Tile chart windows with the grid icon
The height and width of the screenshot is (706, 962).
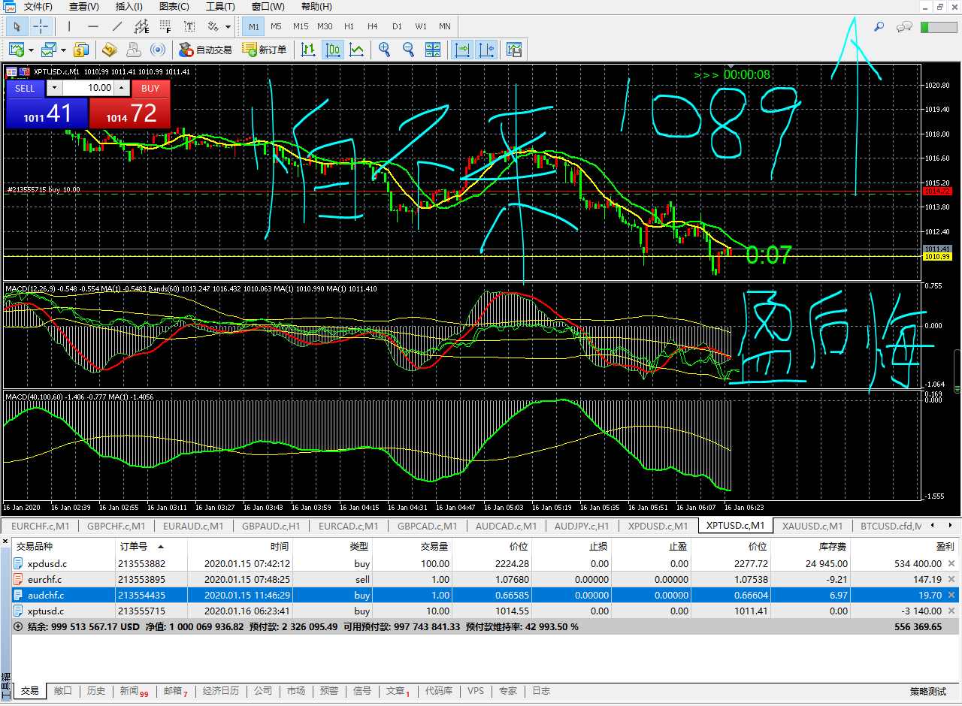[433, 50]
